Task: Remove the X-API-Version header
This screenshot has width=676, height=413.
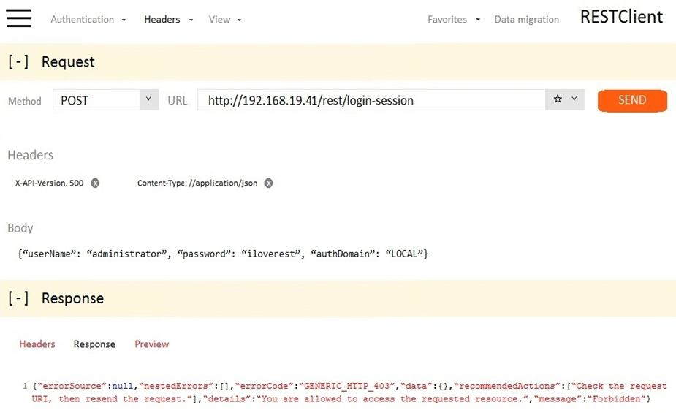Action: 95,183
